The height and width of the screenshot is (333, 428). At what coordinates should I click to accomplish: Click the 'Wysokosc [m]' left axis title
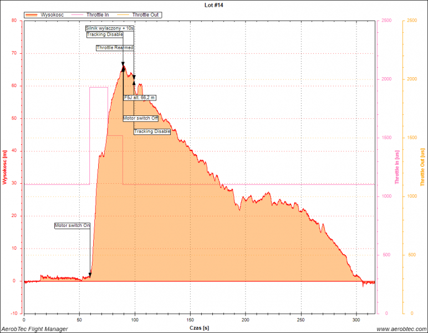click(4, 167)
